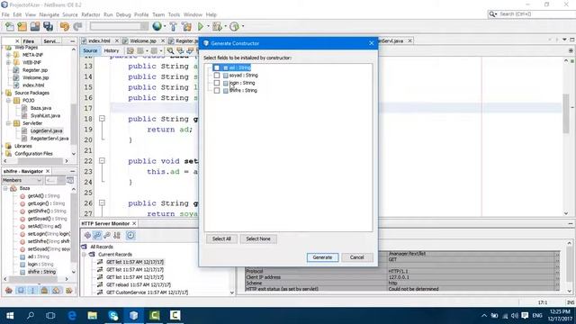576x324 pixels.
Task: Switch to the Welcome.jsp editor tab
Action: pos(142,40)
